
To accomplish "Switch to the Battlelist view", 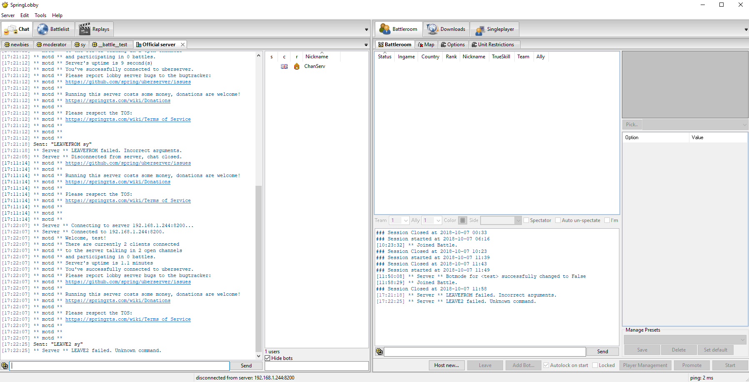I will click(54, 29).
